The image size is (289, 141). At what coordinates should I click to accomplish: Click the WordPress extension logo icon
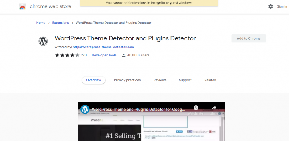[x=43, y=41]
